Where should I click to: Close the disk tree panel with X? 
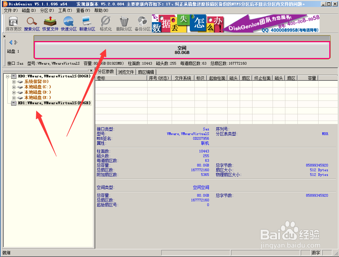pyautogui.click(x=91, y=70)
